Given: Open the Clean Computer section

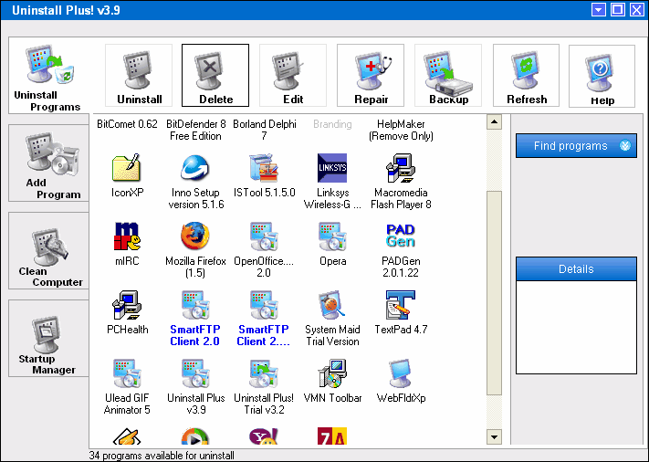Looking at the screenshot, I should [49, 251].
